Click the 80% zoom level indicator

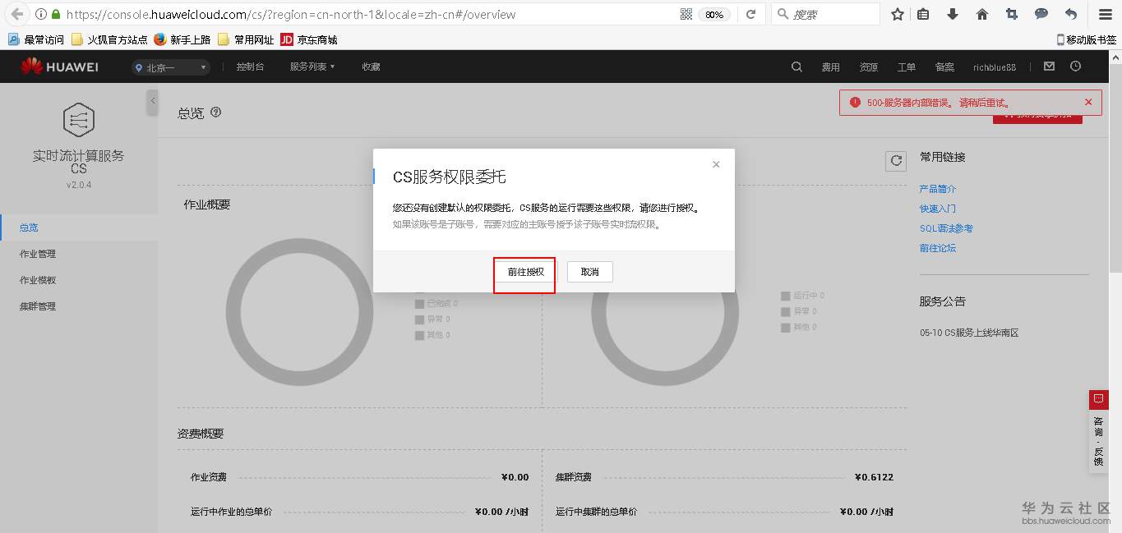[x=713, y=14]
